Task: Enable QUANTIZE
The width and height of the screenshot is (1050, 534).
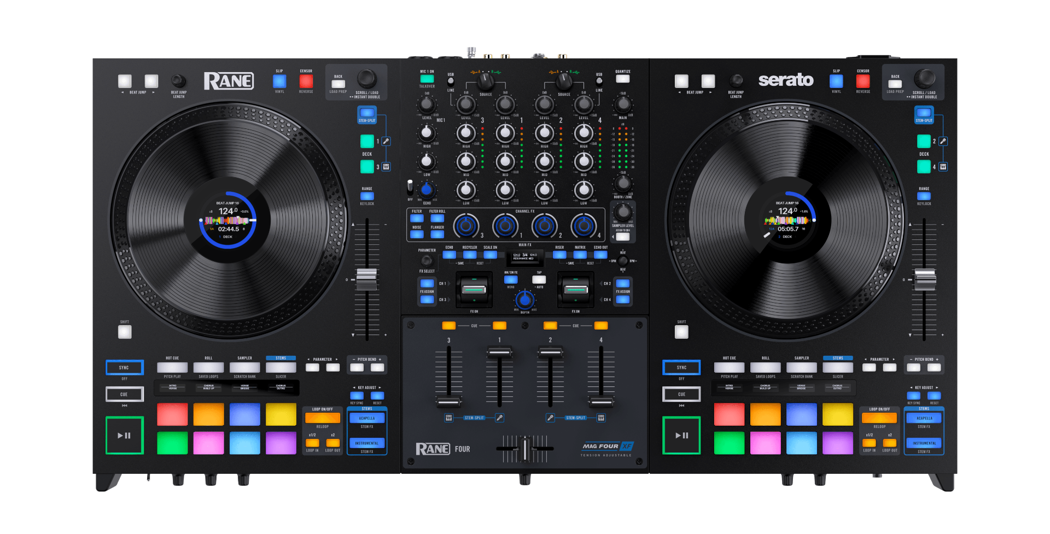Action: (622, 79)
